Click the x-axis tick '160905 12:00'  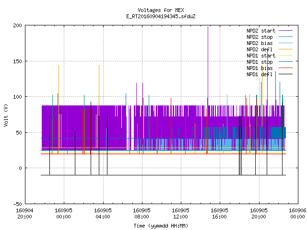180,214
